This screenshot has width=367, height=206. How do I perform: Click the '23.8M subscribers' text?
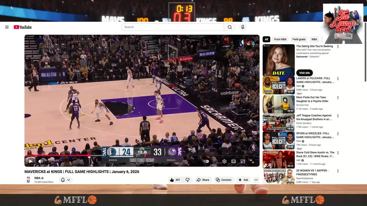pyautogui.click(x=44, y=182)
